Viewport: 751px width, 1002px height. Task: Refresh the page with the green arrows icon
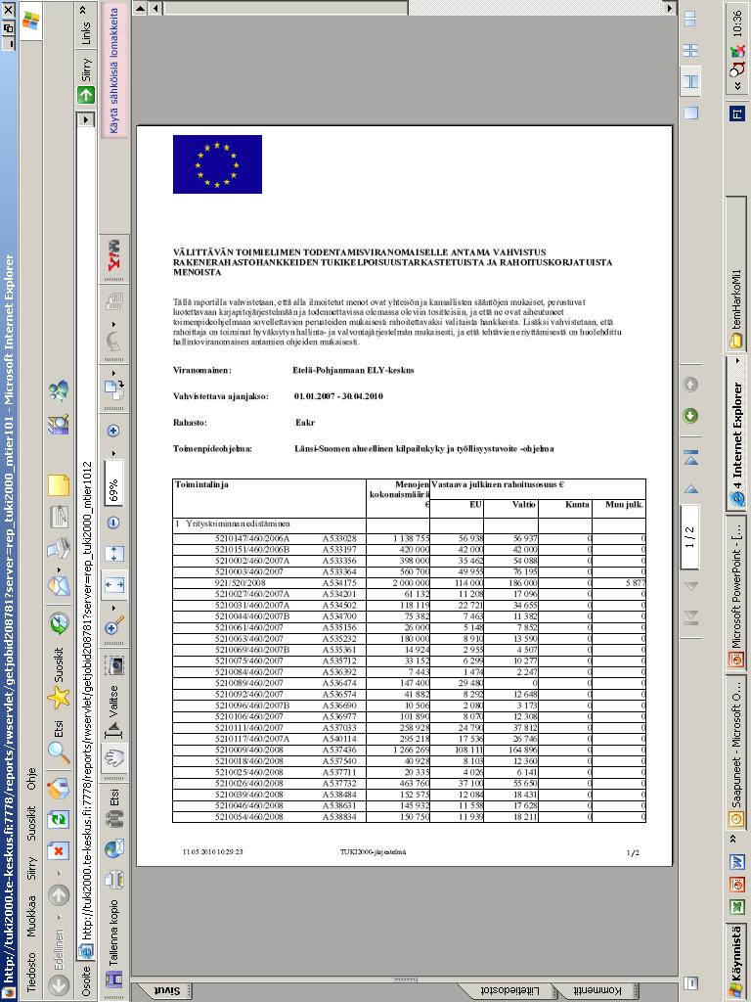[x=59, y=819]
